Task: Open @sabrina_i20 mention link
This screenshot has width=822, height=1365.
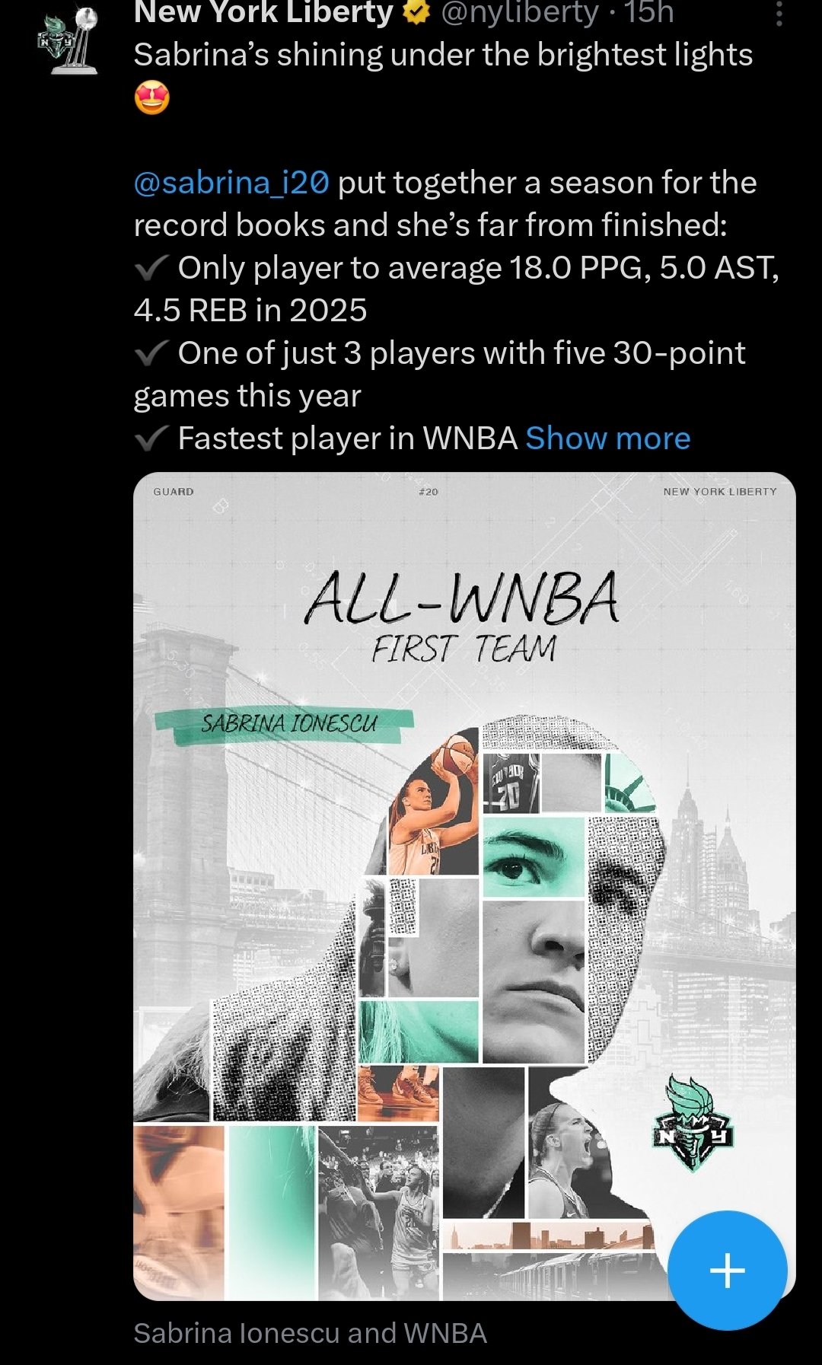Action: pos(231,183)
